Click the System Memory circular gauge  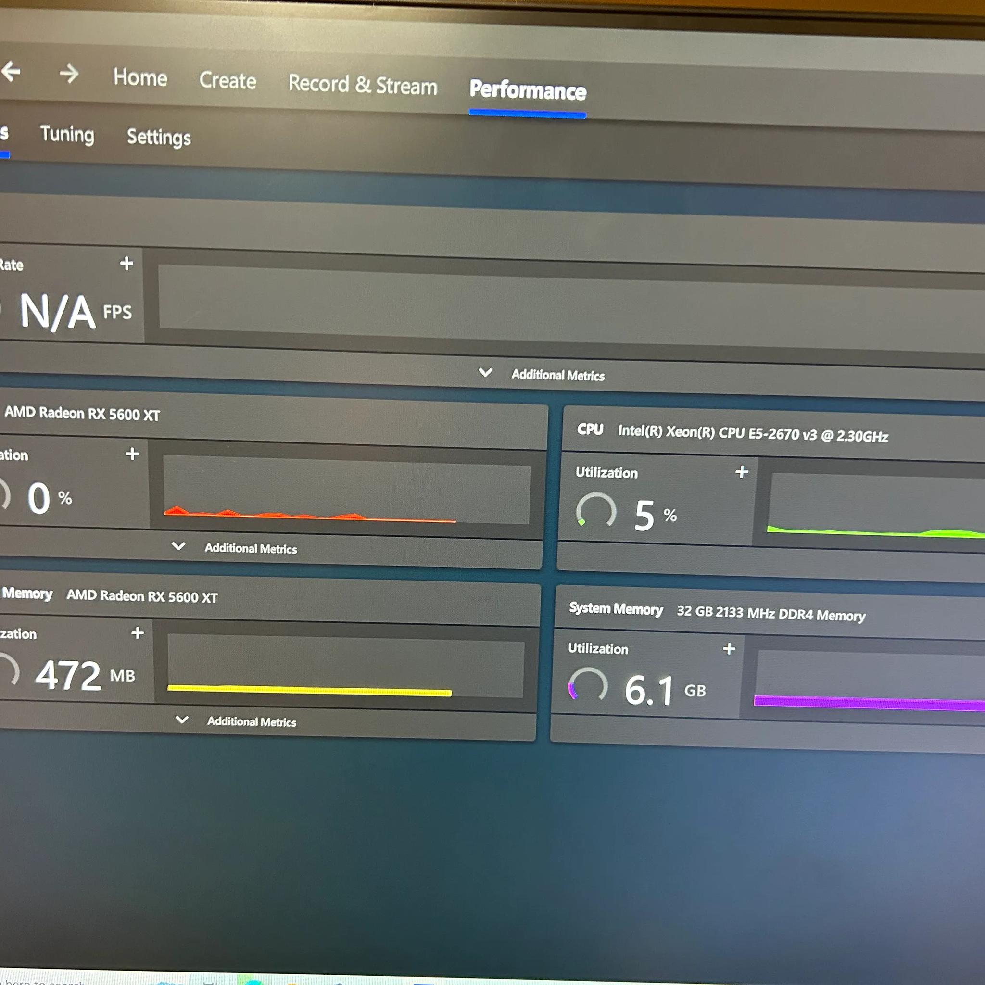click(587, 685)
